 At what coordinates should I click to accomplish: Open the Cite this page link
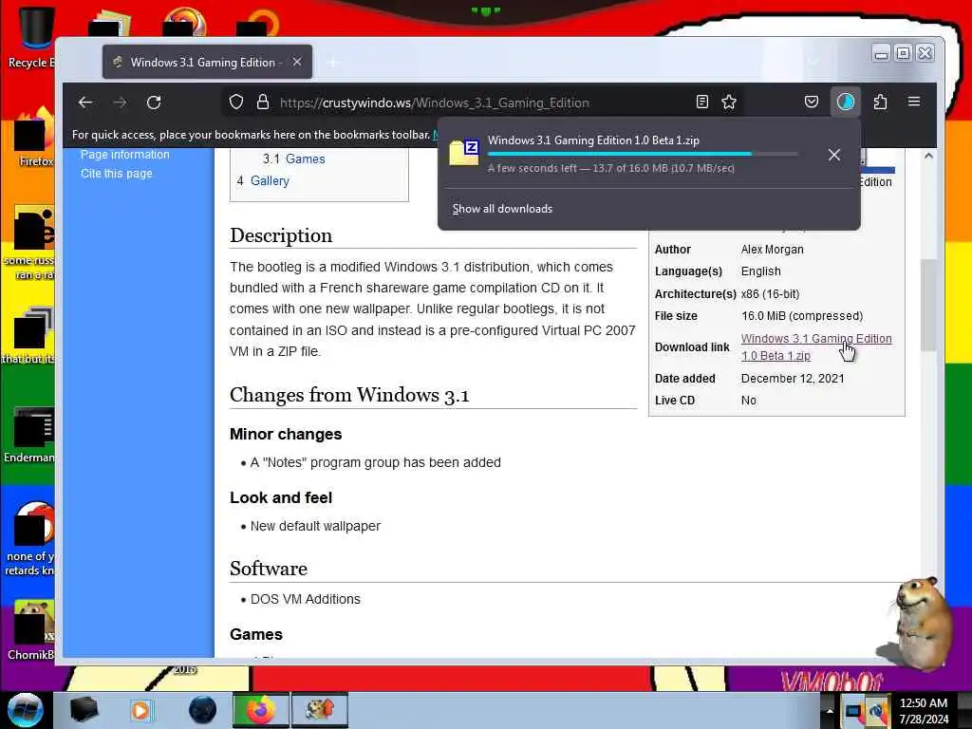pyautogui.click(x=117, y=174)
